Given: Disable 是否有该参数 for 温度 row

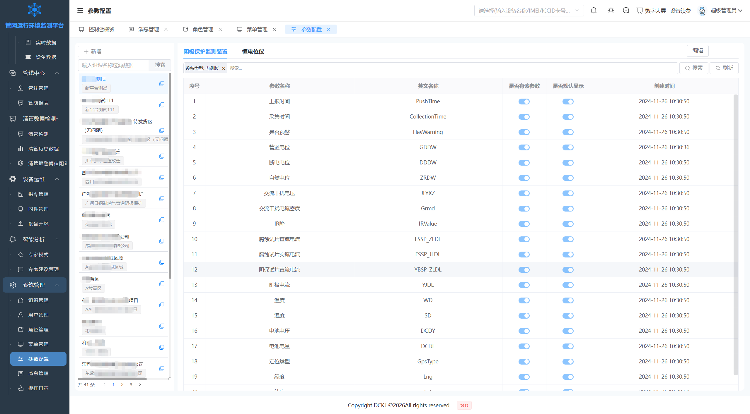Looking at the screenshot, I should [524, 300].
